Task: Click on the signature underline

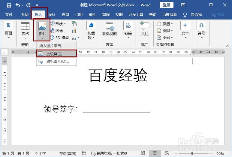Action: pyautogui.click(x=116, y=112)
